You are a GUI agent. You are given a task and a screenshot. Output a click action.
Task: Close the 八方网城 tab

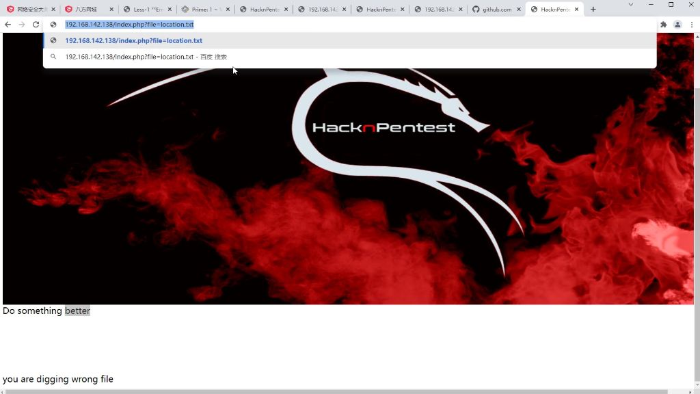tap(111, 10)
